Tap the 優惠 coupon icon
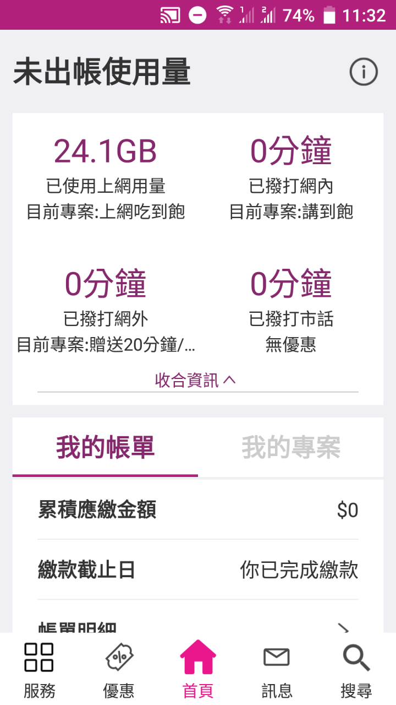The image size is (396, 705). click(119, 658)
